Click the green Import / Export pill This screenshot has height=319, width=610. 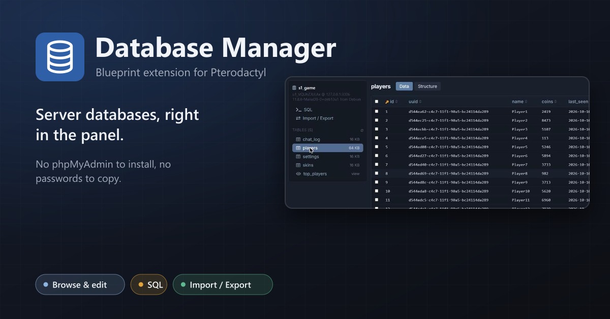[223, 284]
